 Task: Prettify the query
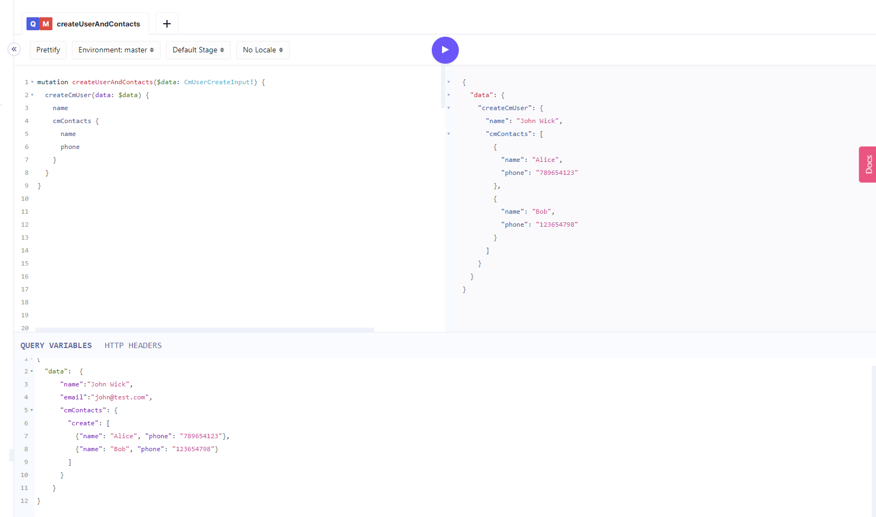click(x=48, y=50)
